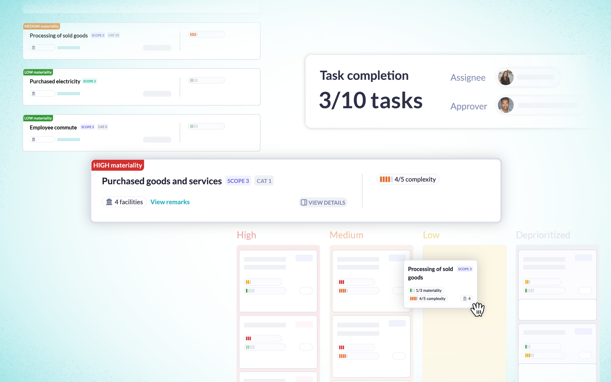Click the Approver avatar photo
Screen dimensions: 611x382
pyautogui.click(x=506, y=105)
